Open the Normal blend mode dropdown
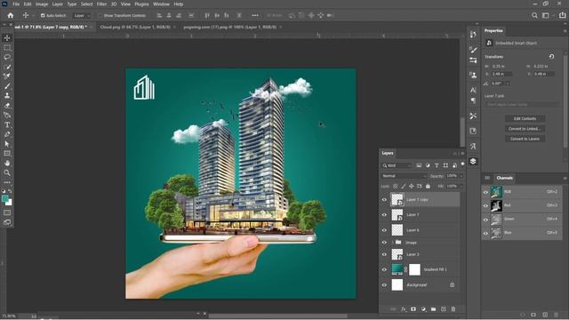Screen dimensions: 569x320 [404, 176]
